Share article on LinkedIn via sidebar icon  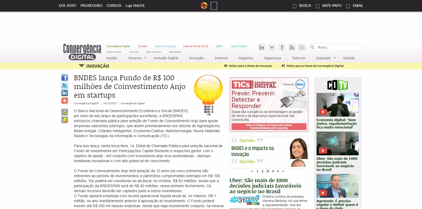tap(65, 93)
